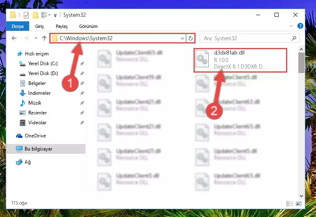Open the Customize Quick Access Toolbar arrow

pos(55,15)
